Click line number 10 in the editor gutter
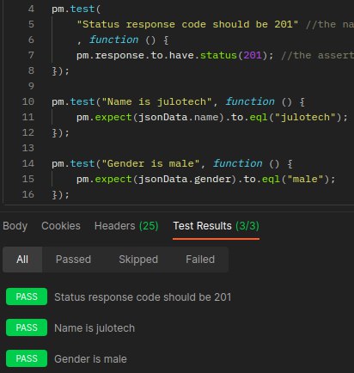Viewport: 354px width, 373px height. click(x=28, y=101)
